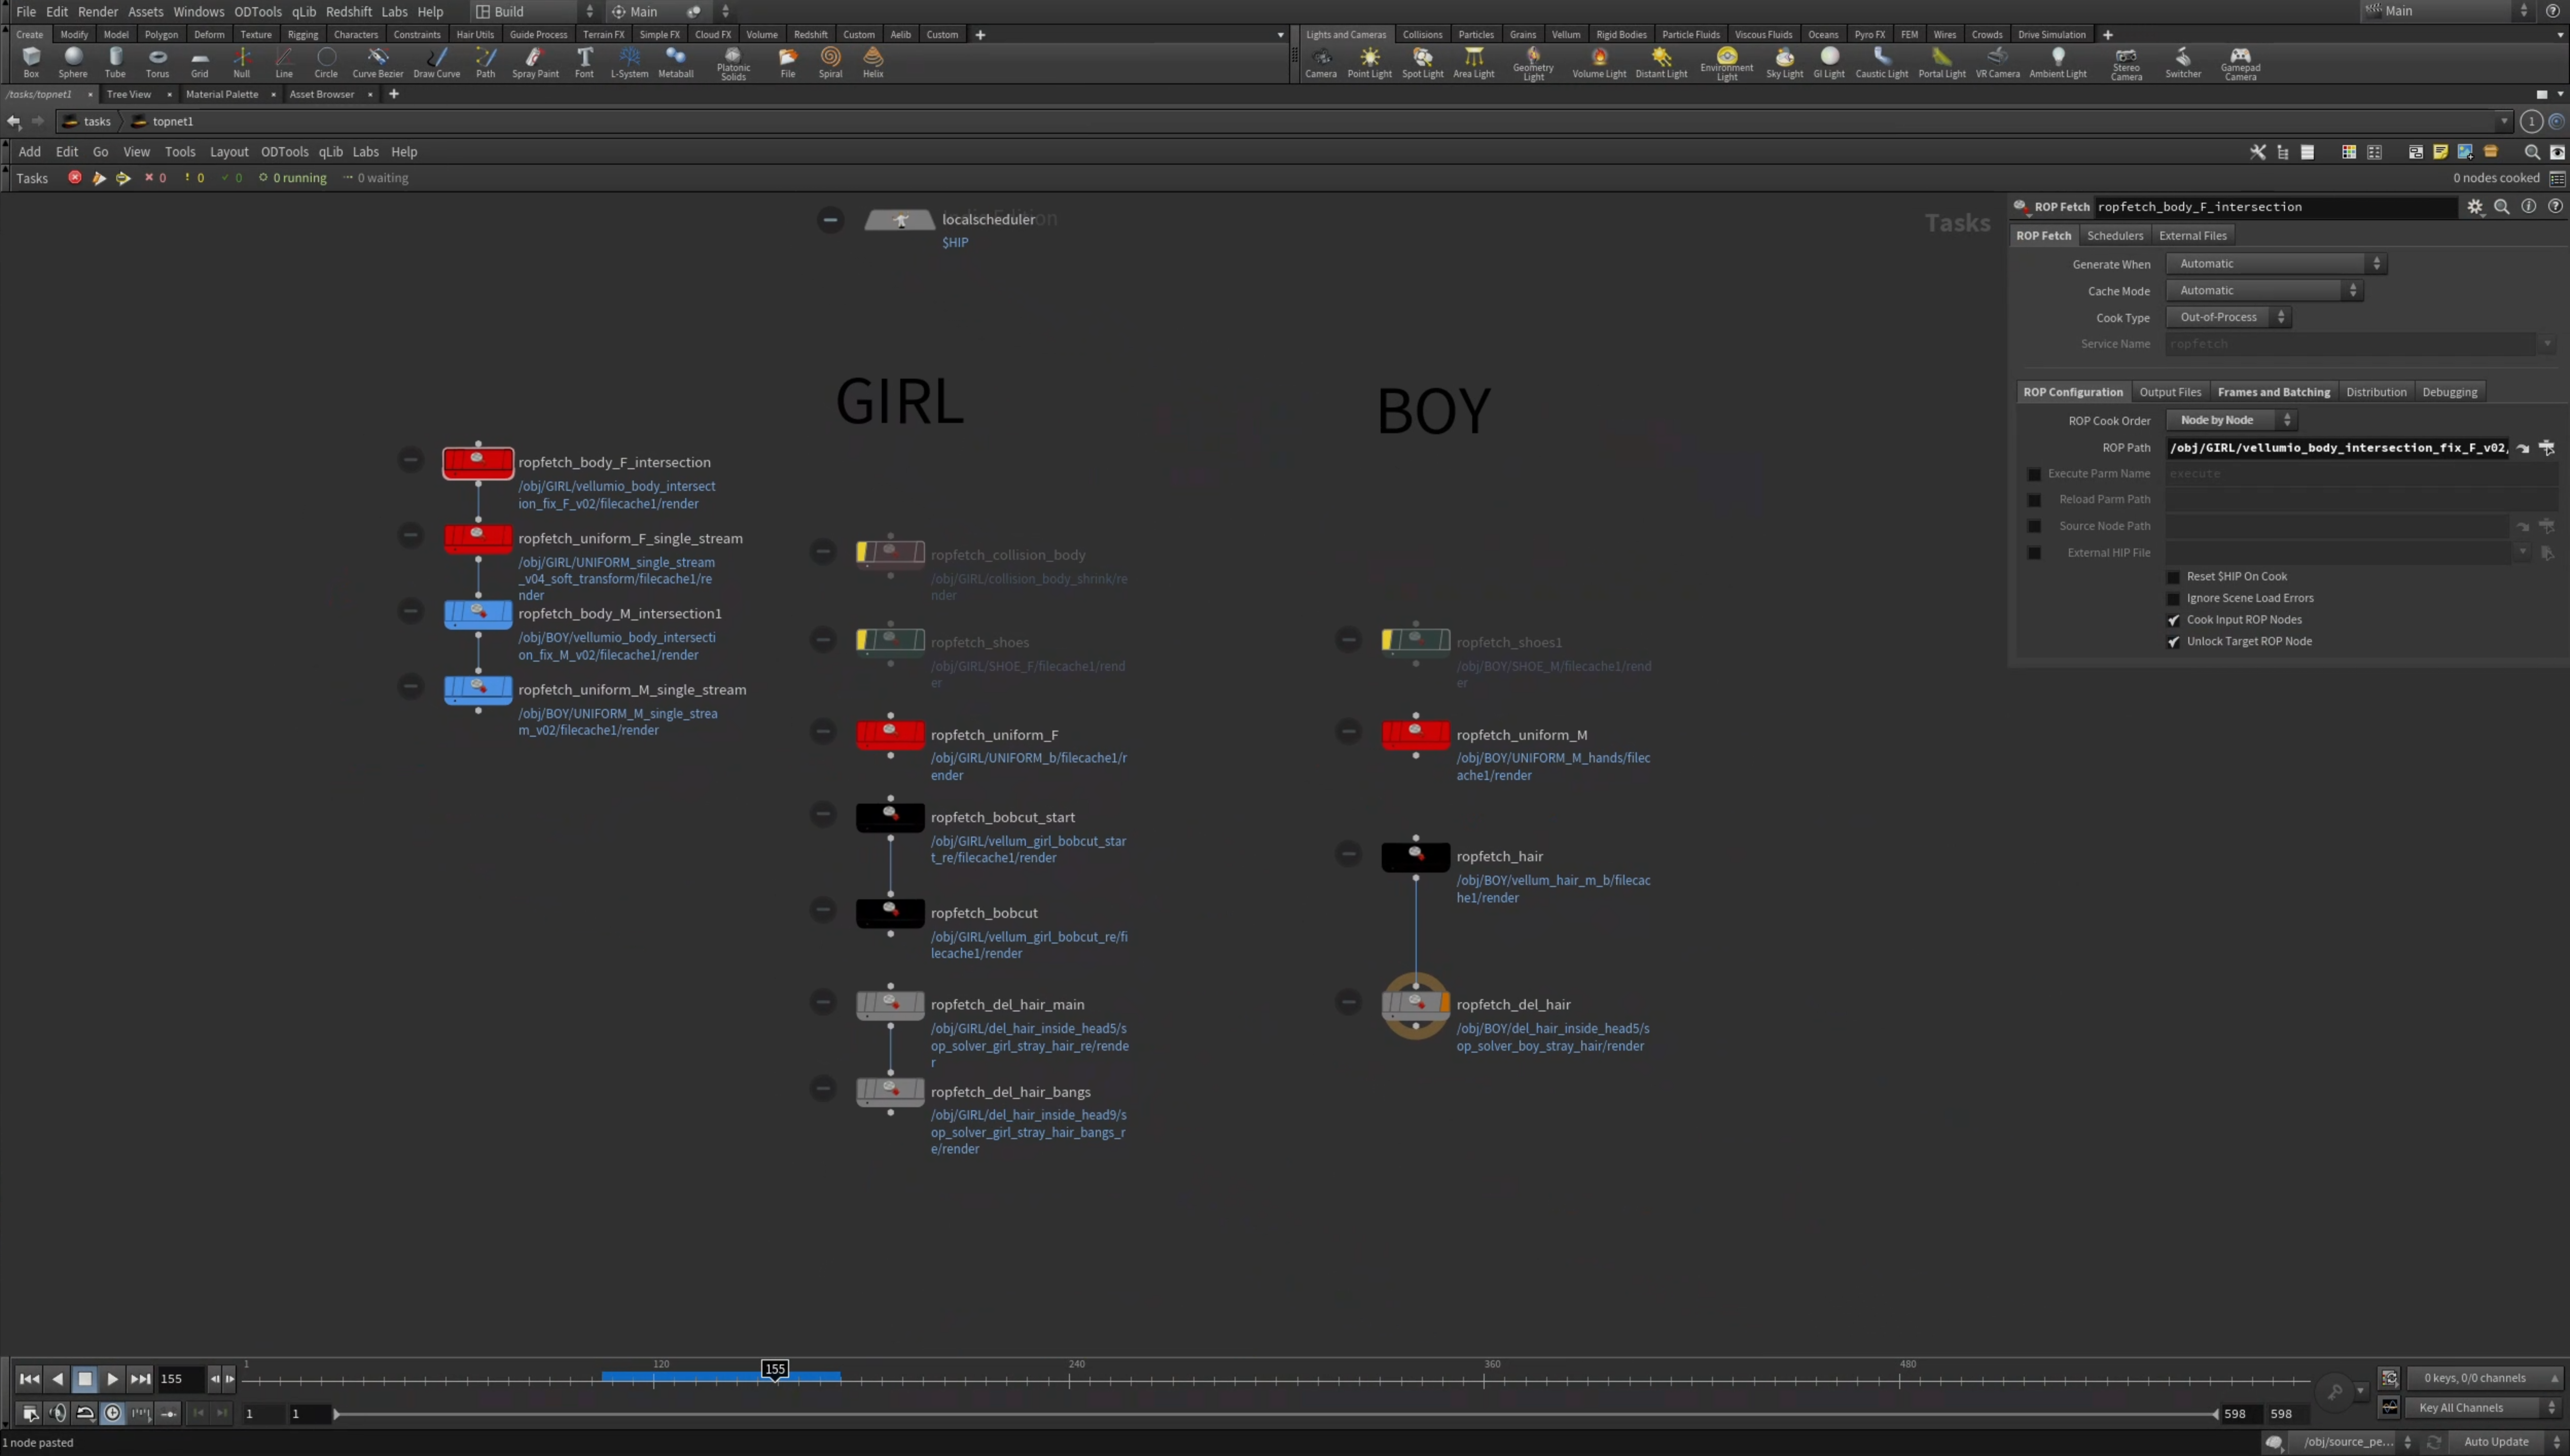Image resolution: width=2570 pixels, height=1456 pixels.
Task: Add an Environment Light
Action: coord(1726,63)
